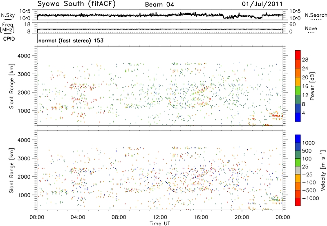The width and height of the screenshot is (327, 226).
Task: Click the 'Nave' legend label
Action: (311, 29)
